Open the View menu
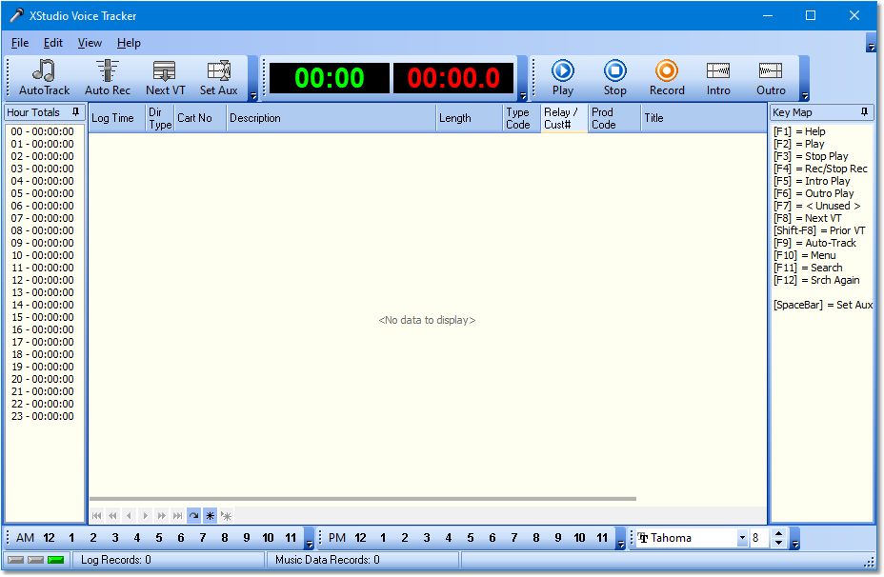The height and width of the screenshot is (577, 884). point(90,43)
